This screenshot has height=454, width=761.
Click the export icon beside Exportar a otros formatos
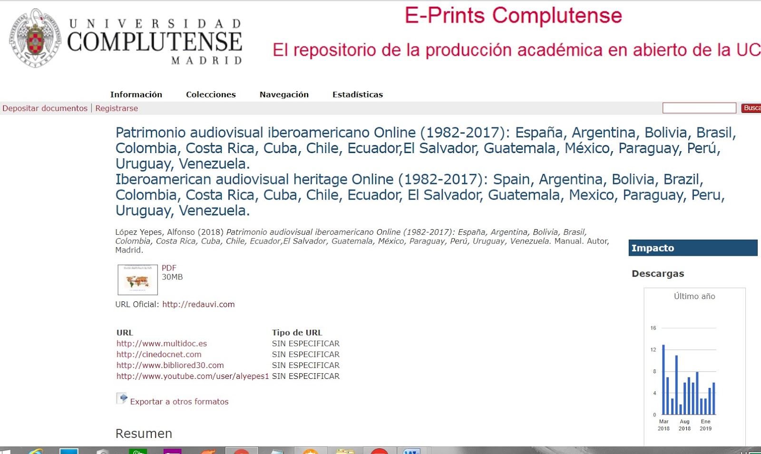coord(122,398)
